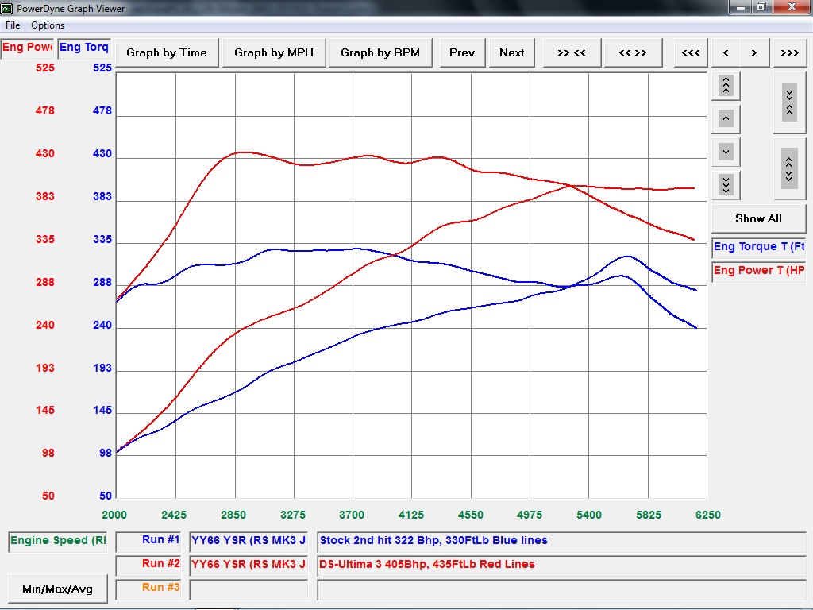Image resolution: width=813 pixels, height=610 pixels.
Task: Minimize the PowerDyne Graph Viewer window
Action: tap(741, 6)
